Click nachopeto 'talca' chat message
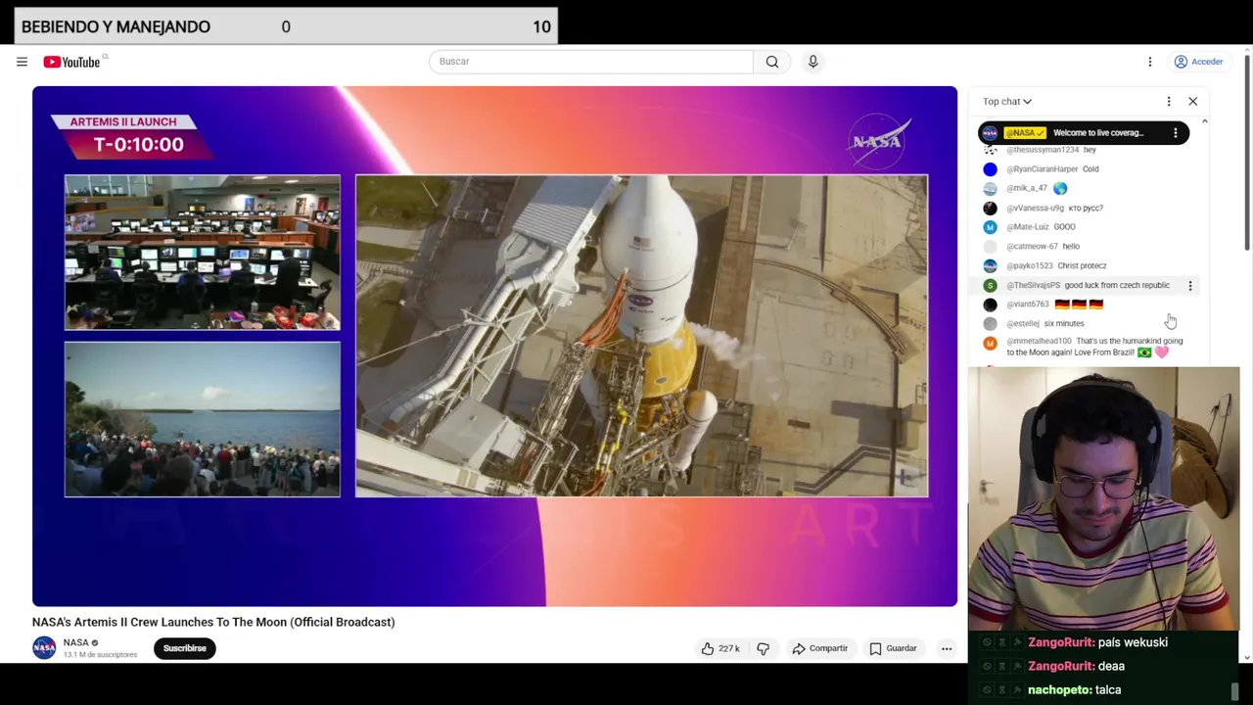1253x705 pixels. pyautogui.click(x=1074, y=689)
